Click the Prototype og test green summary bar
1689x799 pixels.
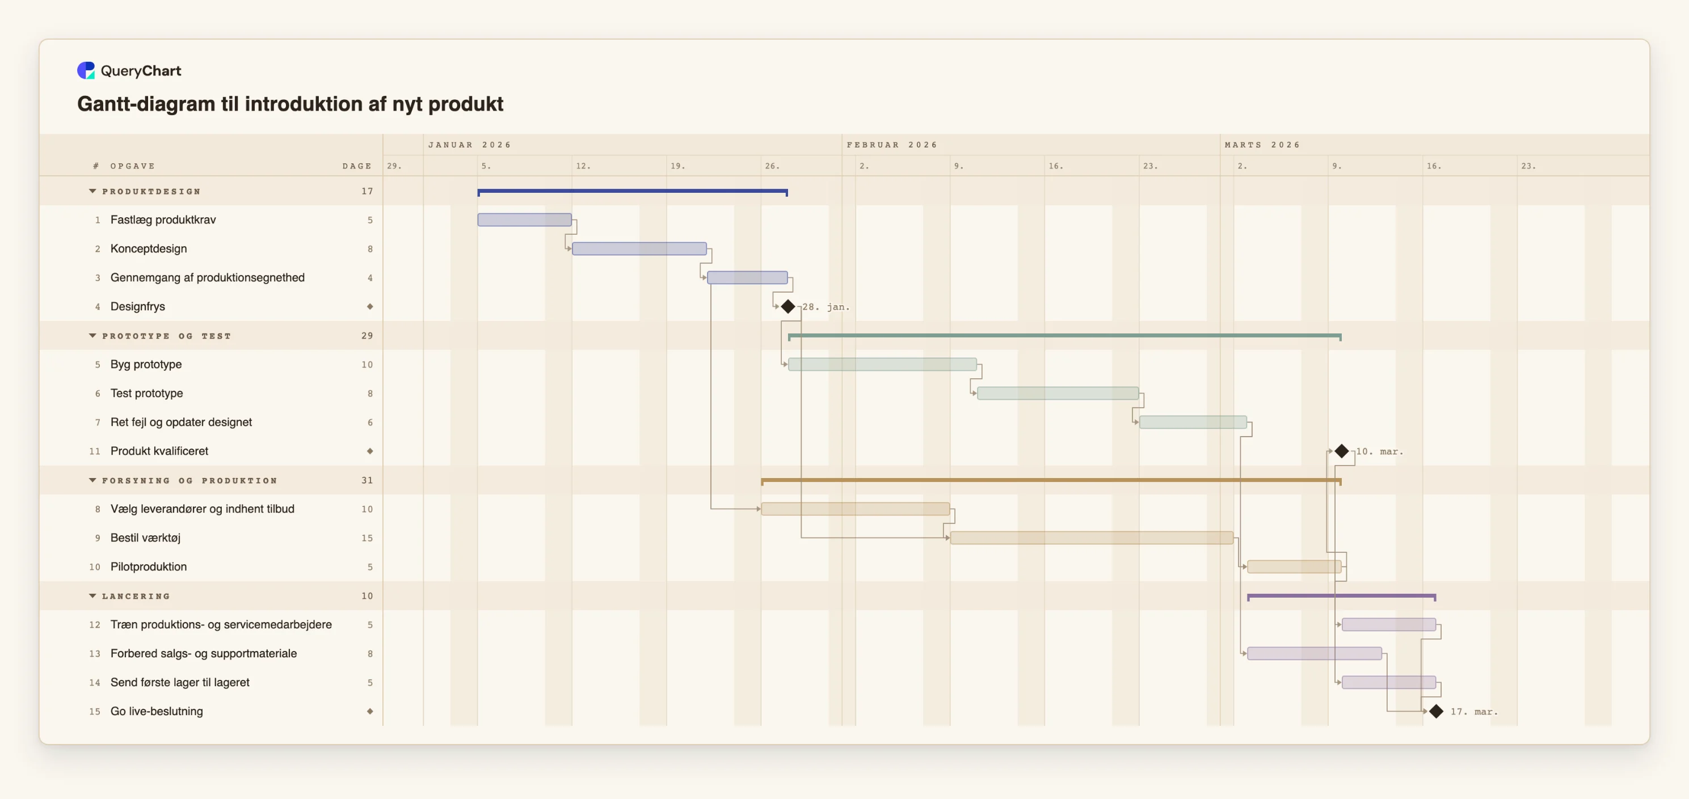click(1065, 336)
